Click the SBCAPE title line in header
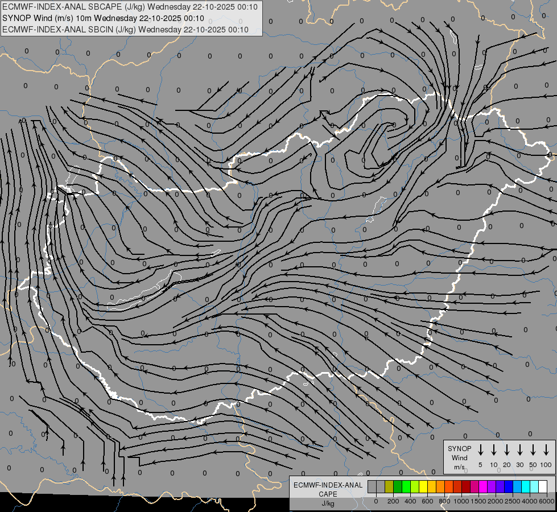This screenshot has width=557, height=512. [130, 7]
